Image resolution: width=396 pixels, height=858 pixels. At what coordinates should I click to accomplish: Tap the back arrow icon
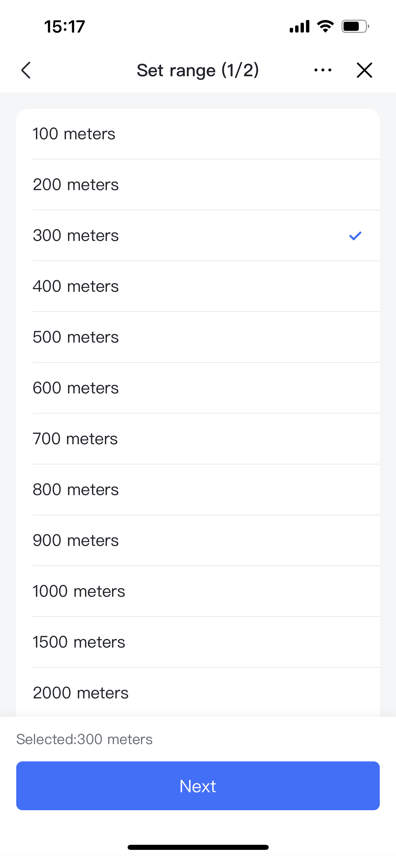(x=26, y=70)
